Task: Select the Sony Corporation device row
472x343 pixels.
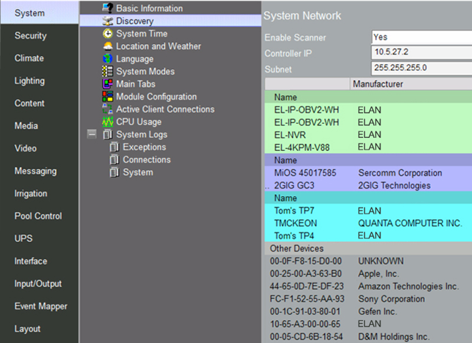Action: pos(368,299)
